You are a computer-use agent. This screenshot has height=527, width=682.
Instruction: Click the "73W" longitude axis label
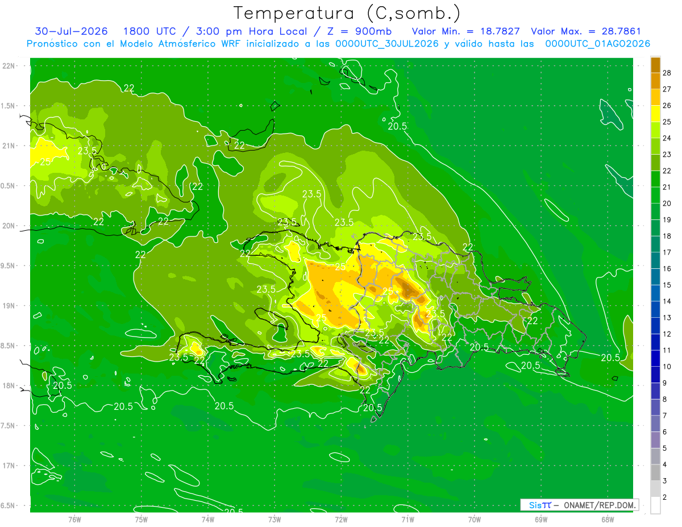pyautogui.click(x=275, y=519)
